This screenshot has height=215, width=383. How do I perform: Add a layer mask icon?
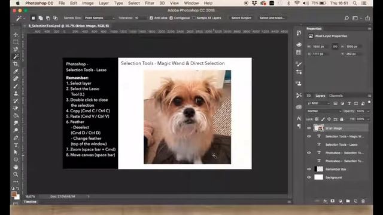click(333, 201)
